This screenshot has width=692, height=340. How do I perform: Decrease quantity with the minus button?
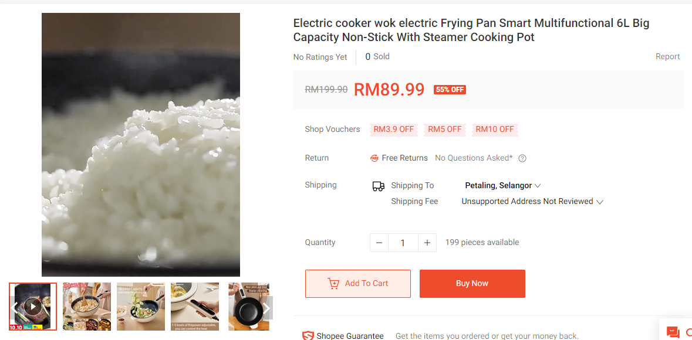(x=379, y=243)
